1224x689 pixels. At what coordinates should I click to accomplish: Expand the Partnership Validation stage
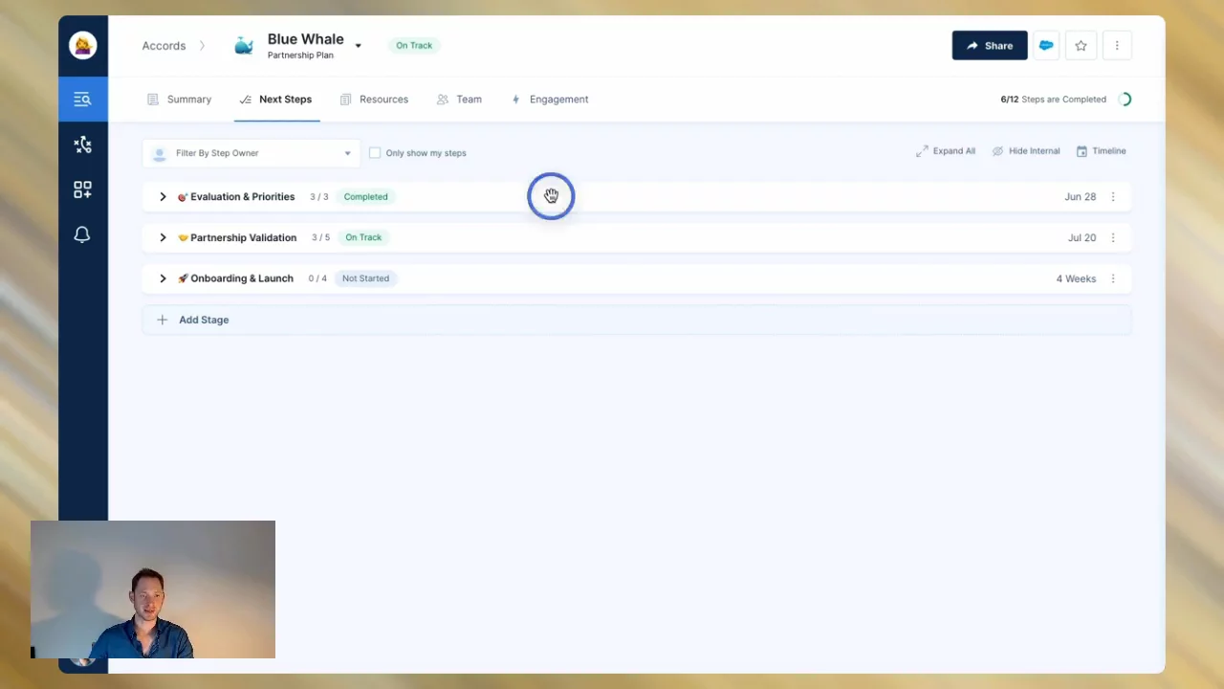[163, 237]
